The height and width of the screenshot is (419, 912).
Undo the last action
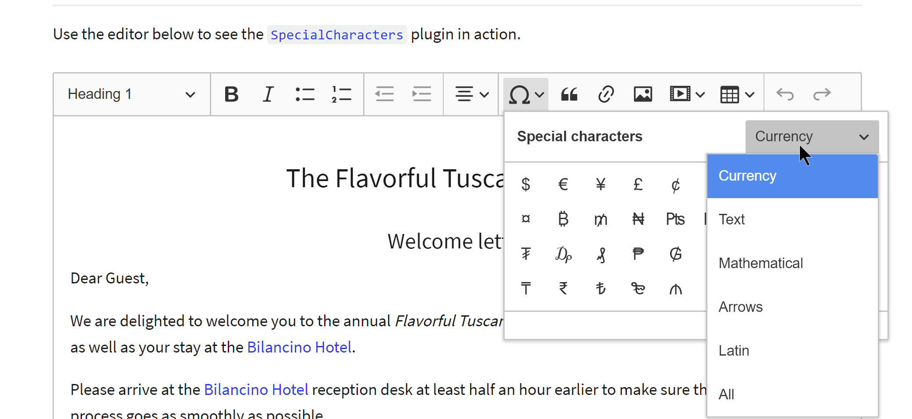[x=785, y=94]
